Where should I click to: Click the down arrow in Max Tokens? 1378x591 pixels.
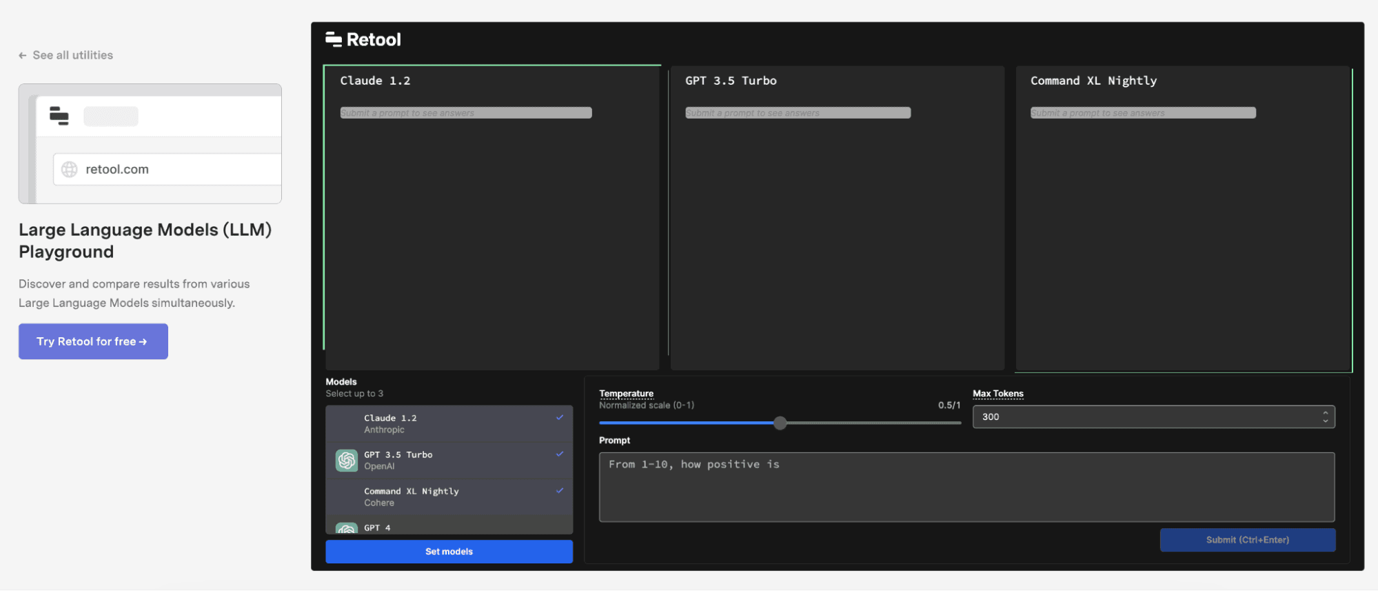(x=1325, y=421)
